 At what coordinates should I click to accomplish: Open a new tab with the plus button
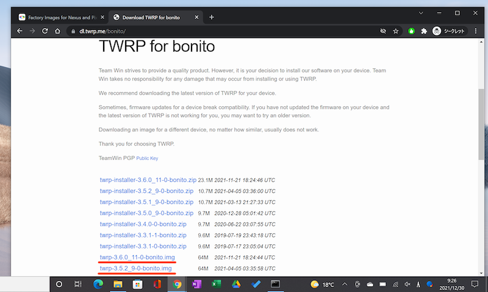point(212,17)
